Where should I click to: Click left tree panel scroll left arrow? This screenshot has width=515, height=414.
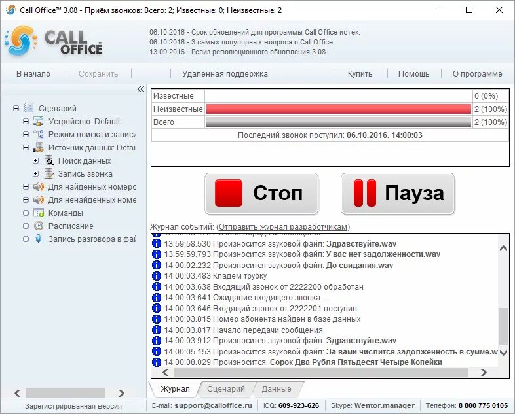18,393
